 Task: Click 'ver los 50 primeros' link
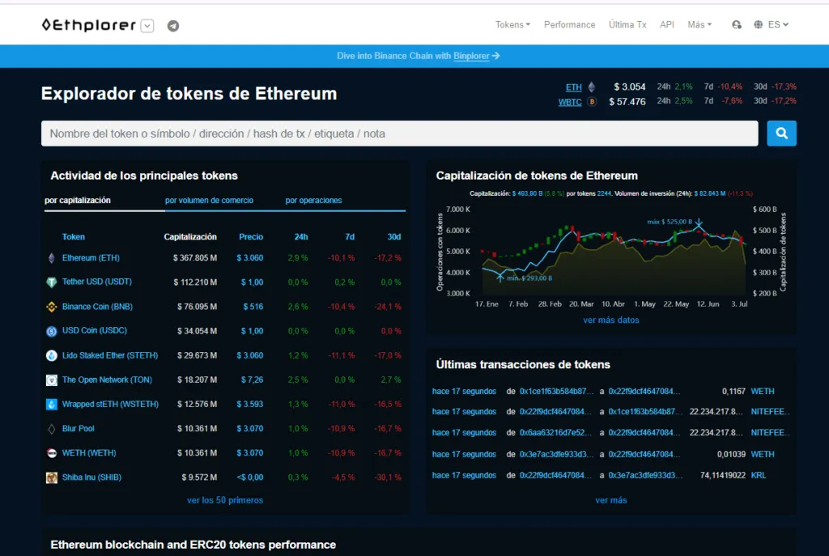(225, 500)
